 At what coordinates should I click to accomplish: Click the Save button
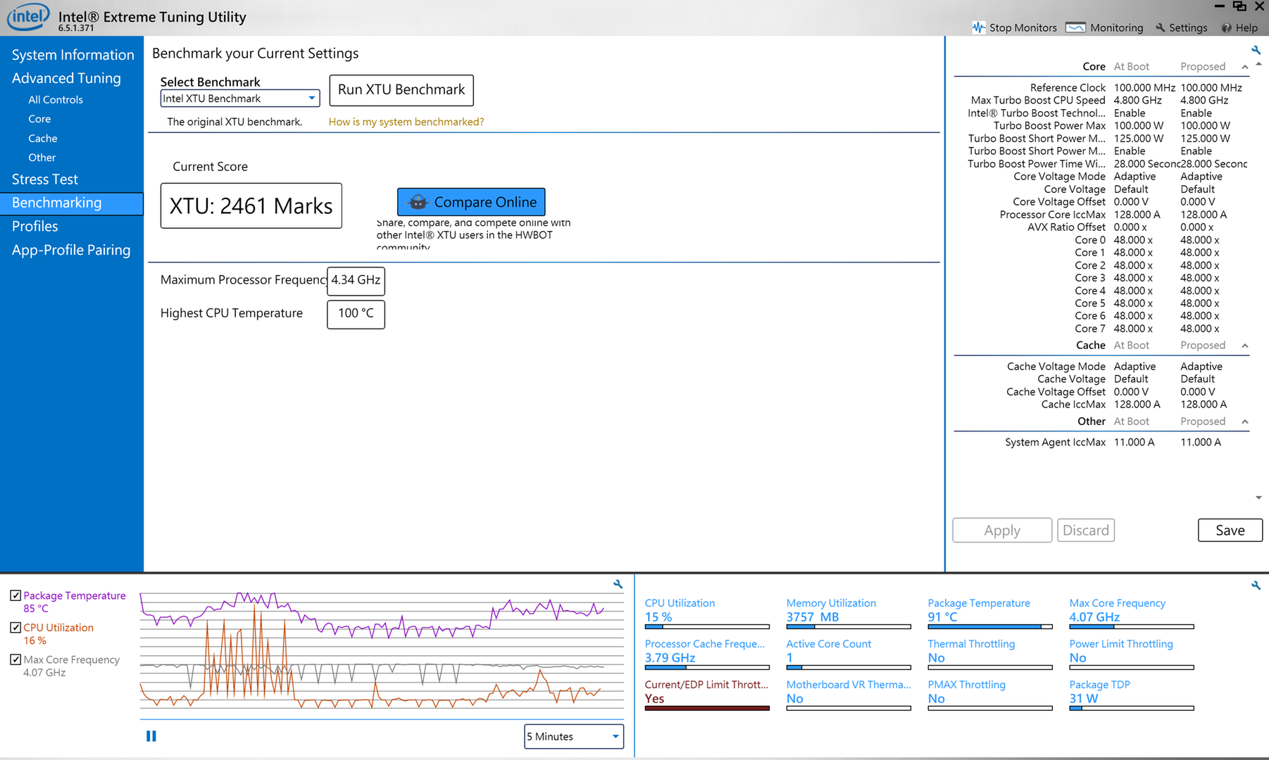click(x=1230, y=531)
